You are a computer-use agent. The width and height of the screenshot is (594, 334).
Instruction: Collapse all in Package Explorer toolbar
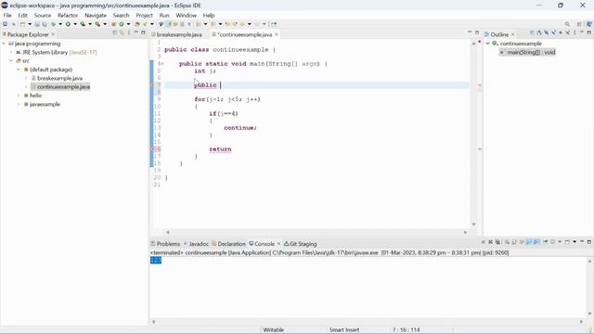[x=115, y=33]
